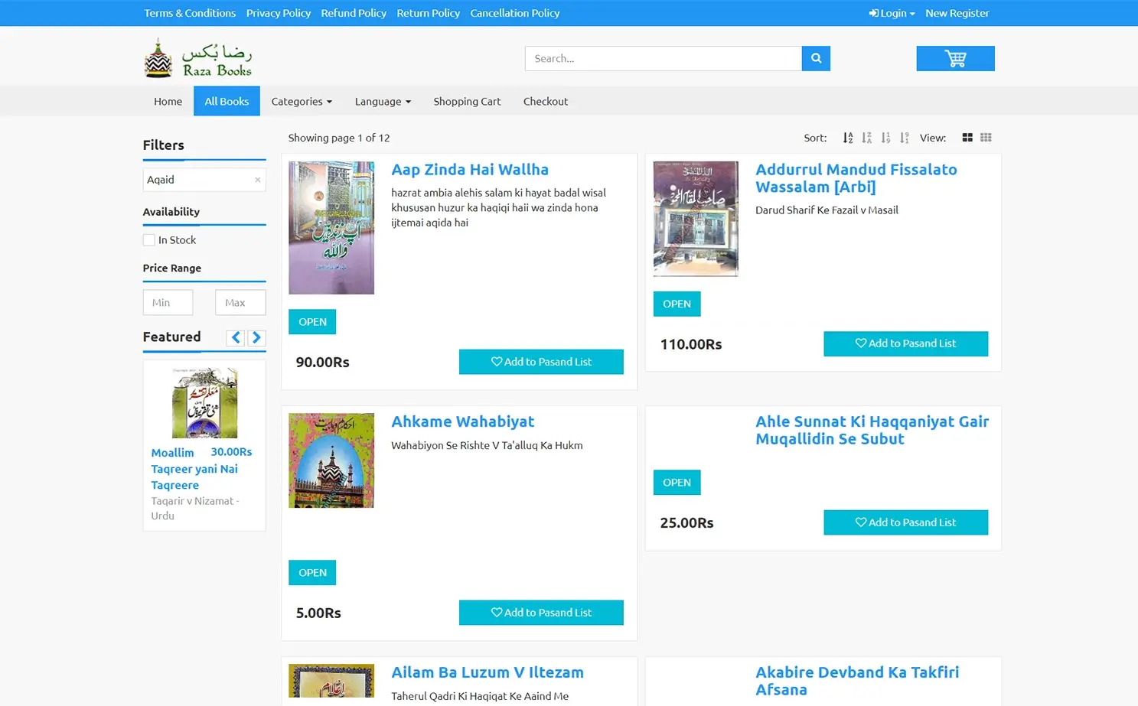Image resolution: width=1138 pixels, height=706 pixels.
Task: Open the shopping cart icon
Action: click(955, 58)
